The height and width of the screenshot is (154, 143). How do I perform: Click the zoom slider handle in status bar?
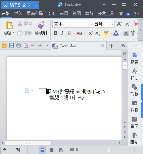coord(109,150)
